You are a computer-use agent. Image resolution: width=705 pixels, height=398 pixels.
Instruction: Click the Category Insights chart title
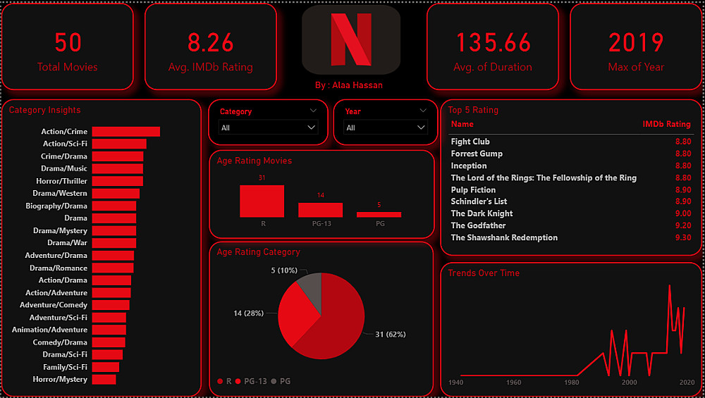(x=45, y=110)
